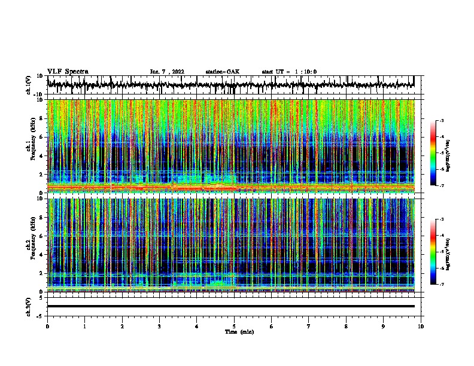Click the ch.1 color bar log(PSD) label

coord(448,156)
